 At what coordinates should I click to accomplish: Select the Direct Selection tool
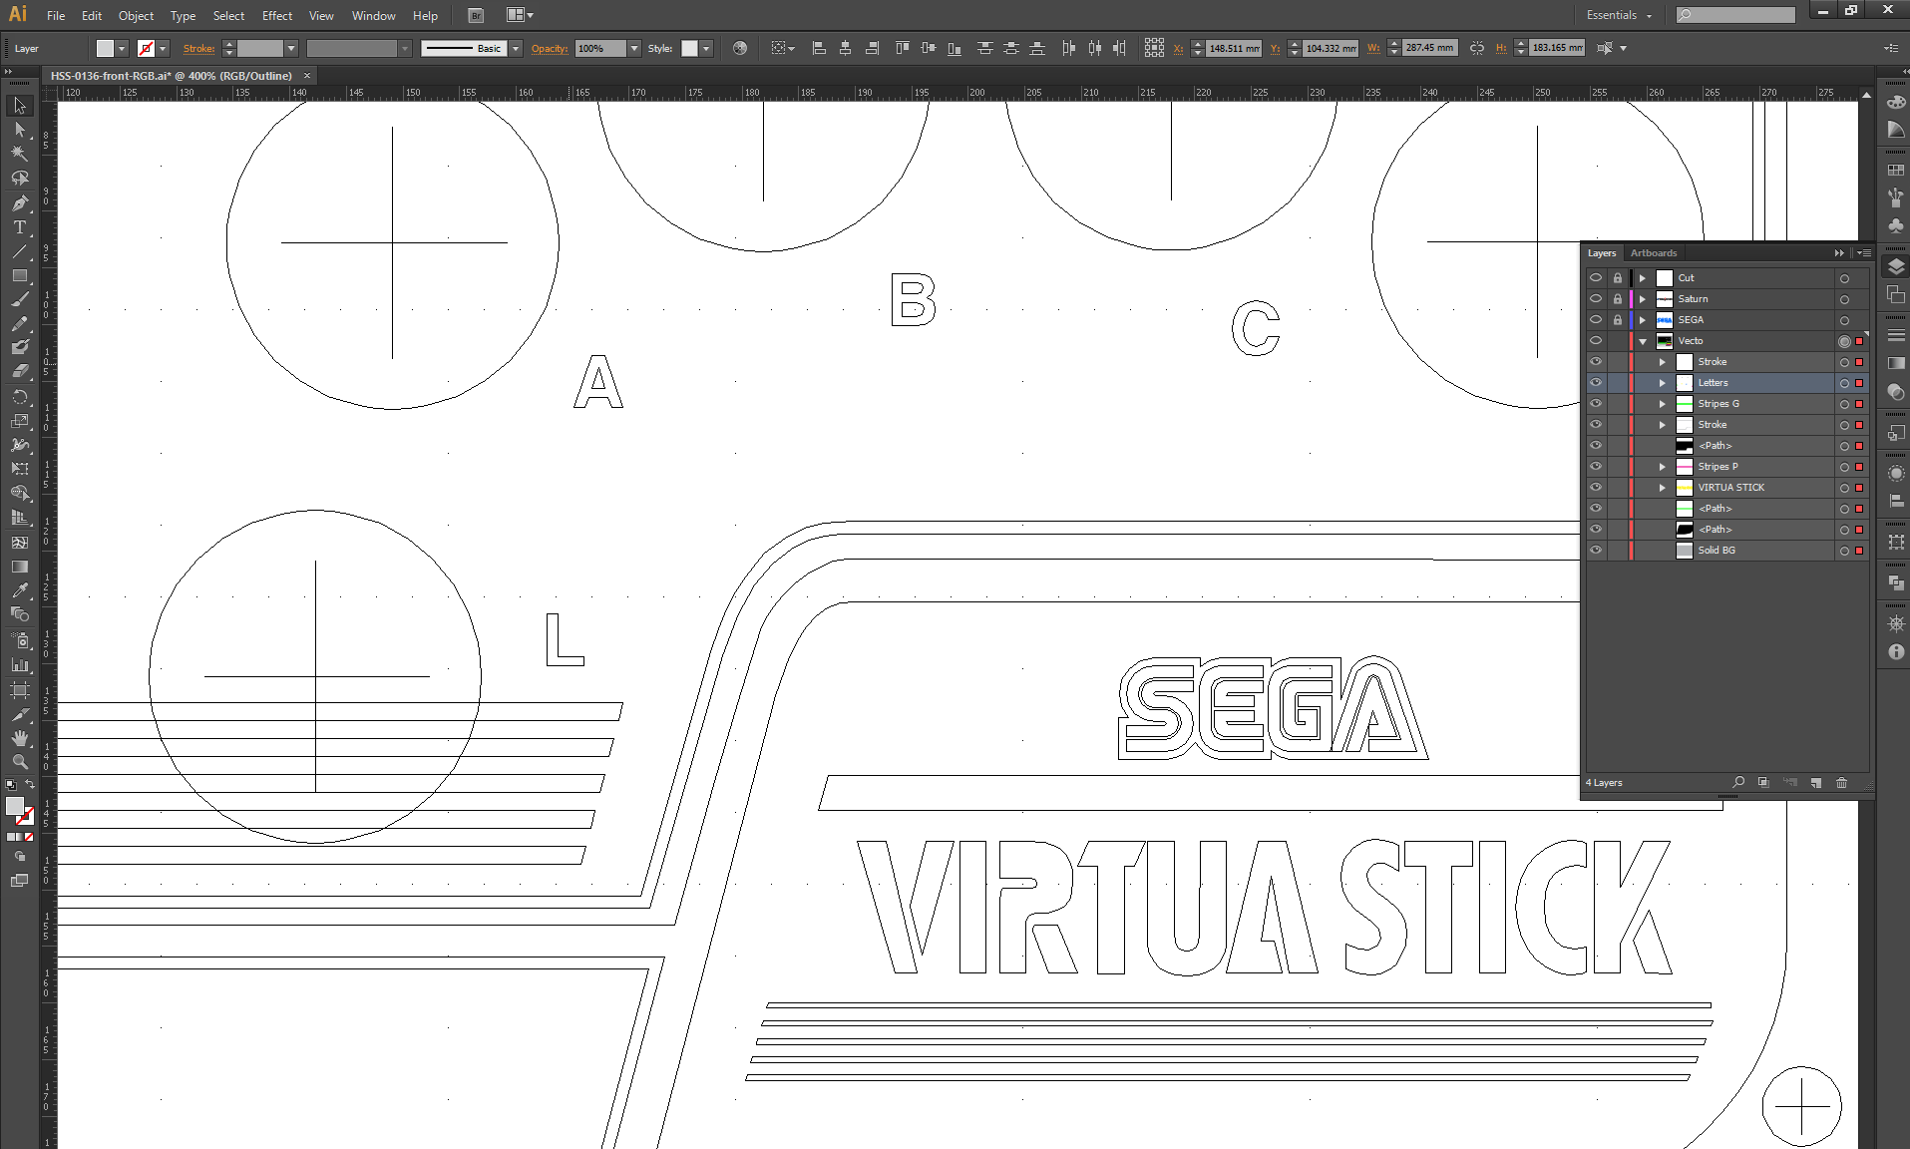tap(20, 130)
